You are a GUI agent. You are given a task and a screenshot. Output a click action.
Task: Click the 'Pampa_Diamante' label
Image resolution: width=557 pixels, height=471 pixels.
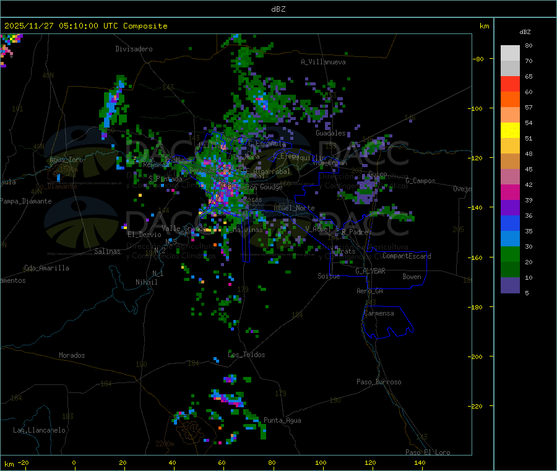(26, 201)
